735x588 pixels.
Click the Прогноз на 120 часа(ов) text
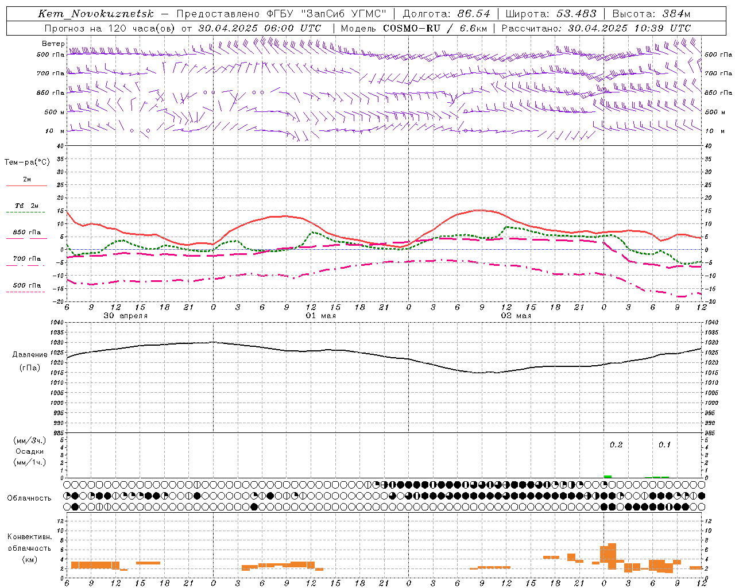[110, 28]
